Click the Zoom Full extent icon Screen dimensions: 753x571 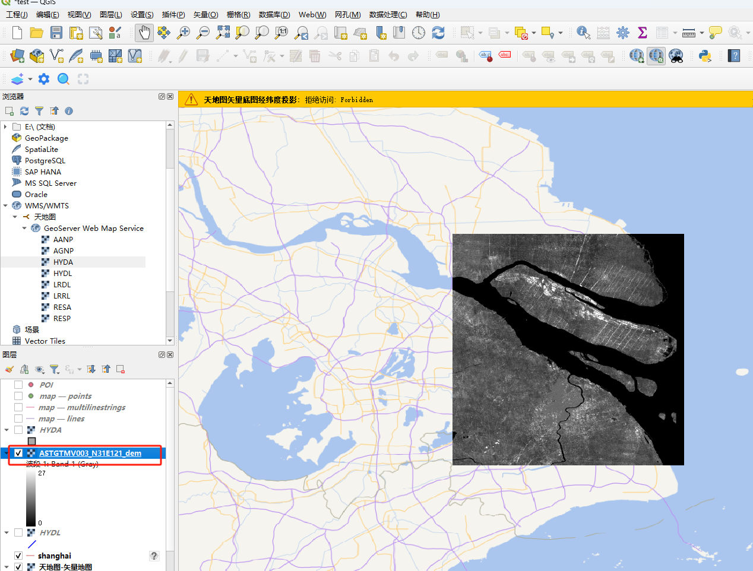pyautogui.click(x=223, y=33)
